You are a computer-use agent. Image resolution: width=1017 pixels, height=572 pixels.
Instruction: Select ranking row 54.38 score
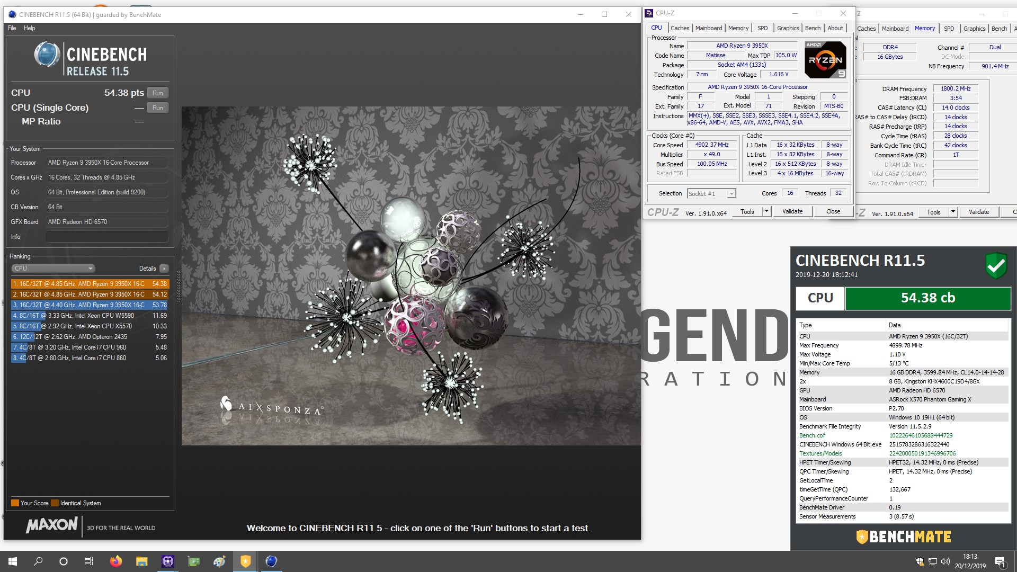(90, 284)
